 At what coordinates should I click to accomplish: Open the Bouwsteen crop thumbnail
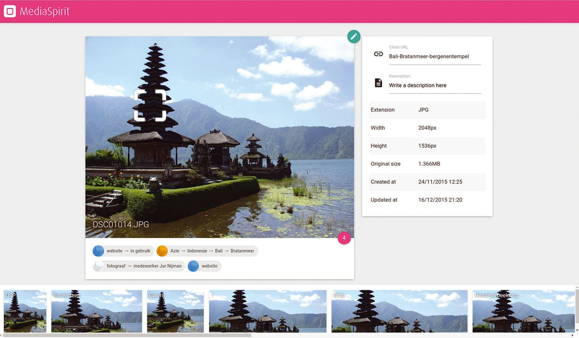click(x=96, y=311)
